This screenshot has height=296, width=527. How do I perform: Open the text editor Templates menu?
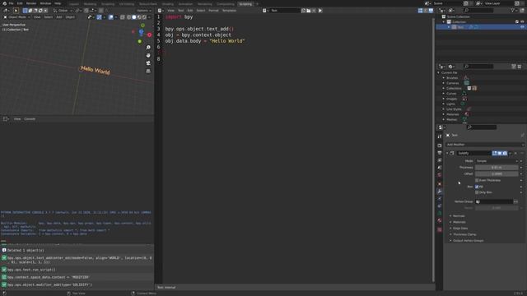pos(229,11)
